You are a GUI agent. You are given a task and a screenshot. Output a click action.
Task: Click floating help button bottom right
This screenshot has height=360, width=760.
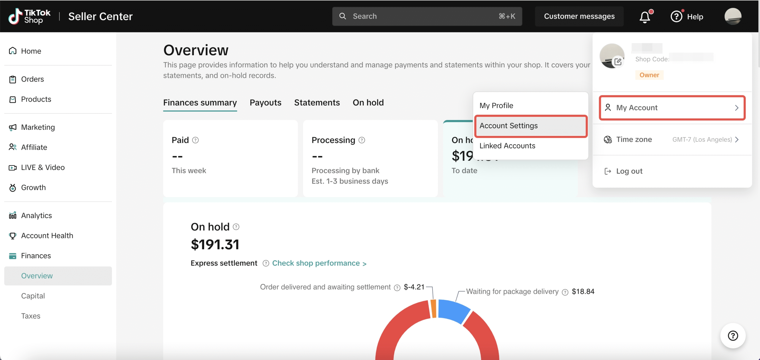[x=733, y=336]
